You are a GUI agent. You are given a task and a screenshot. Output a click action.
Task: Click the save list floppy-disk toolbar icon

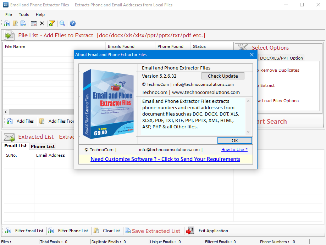23,23
